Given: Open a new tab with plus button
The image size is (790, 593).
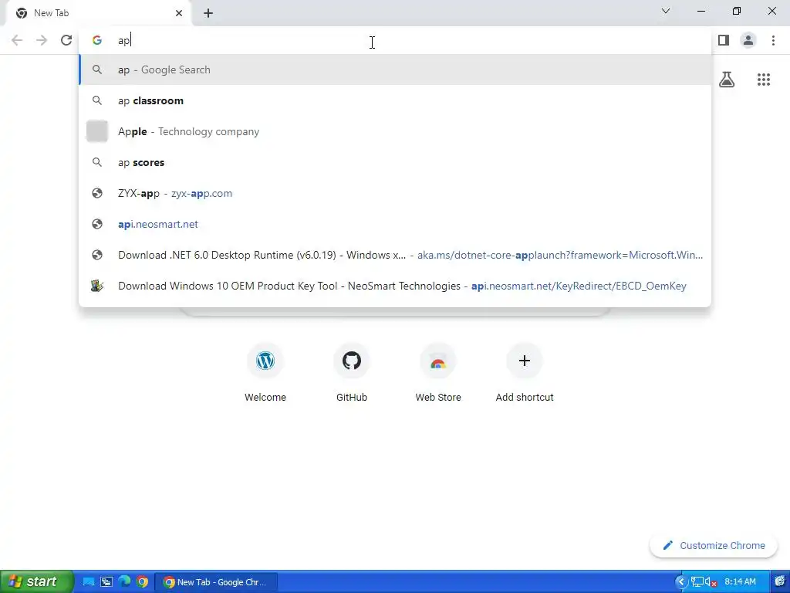Looking at the screenshot, I should coord(208,13).
